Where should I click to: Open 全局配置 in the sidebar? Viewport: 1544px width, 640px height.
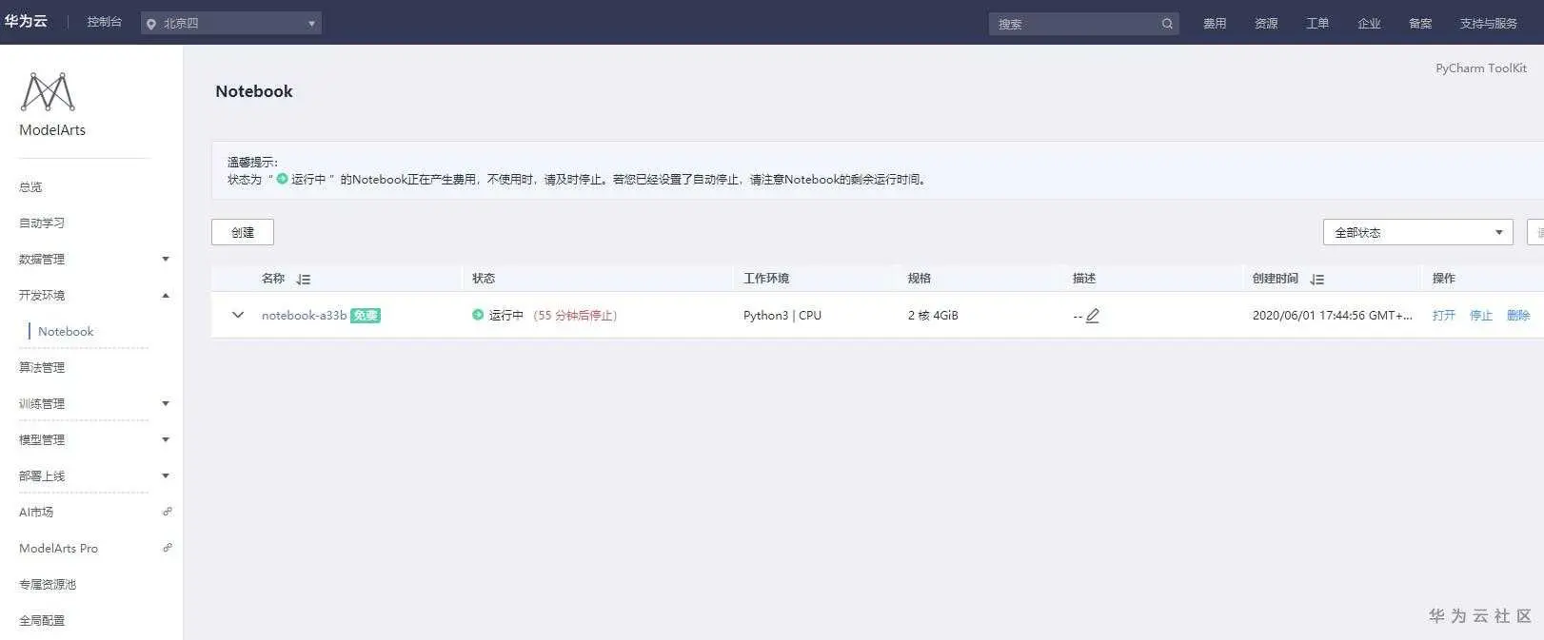[x=42, y=620]
